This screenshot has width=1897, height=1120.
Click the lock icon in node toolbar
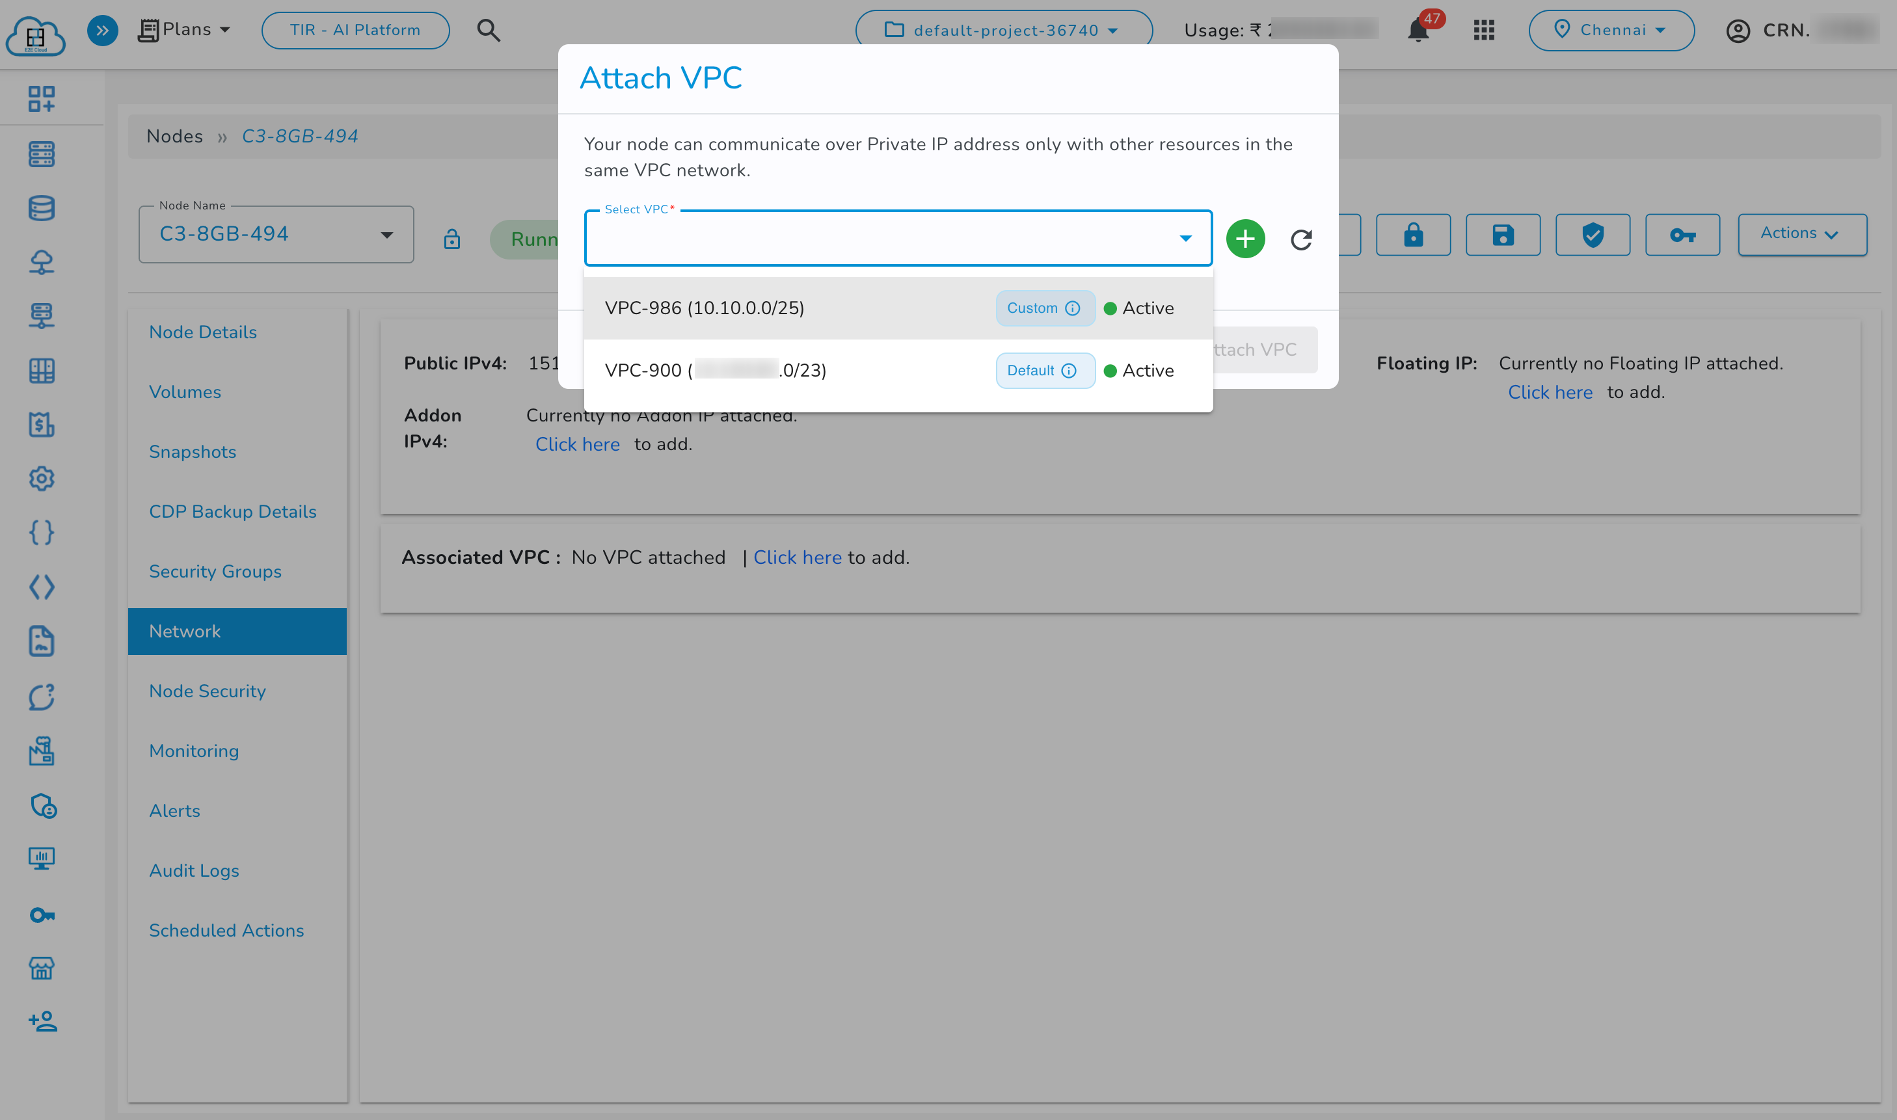(1412, 235)
